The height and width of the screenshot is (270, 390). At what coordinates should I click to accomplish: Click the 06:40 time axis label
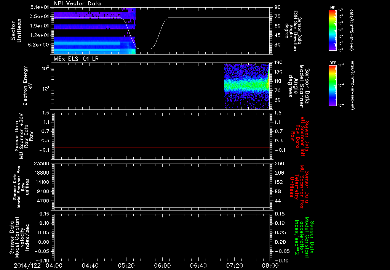[x=198, y=265]
